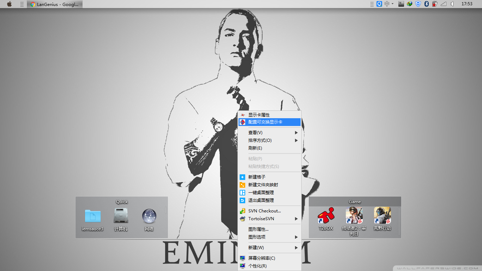Screen dimensions: 482x271
Task: Click the Game group title bar
Action: pos(355,201)
